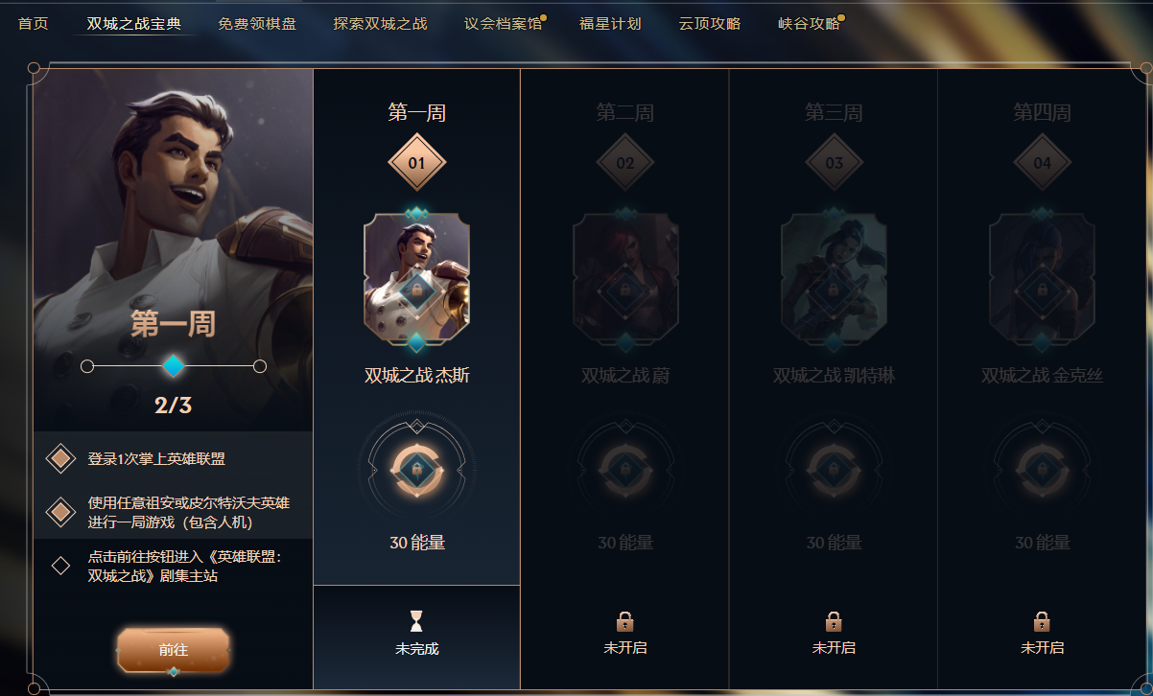Click the 前往 button
The width and height of the screenshot is (1153, 696).
[x=174, y=650]
